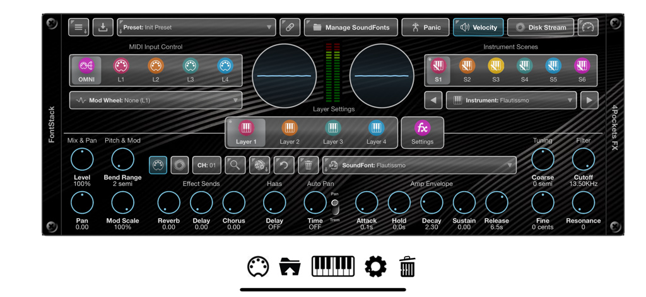Click the Sustain envelope knob
646x297 pixels.
[464, 202]
